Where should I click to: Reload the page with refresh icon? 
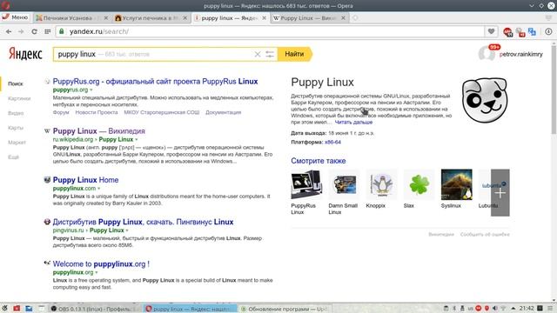click(x=34, y=31)
